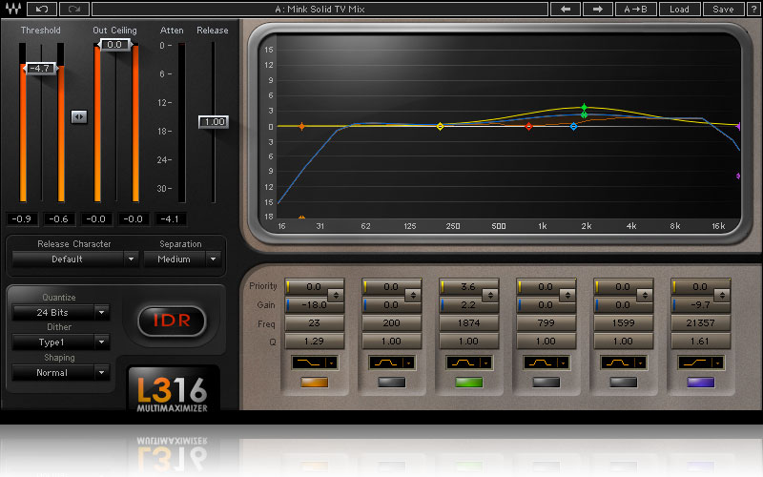
Task: Open the Dither Type1 dropdown
Action: click(60, 342)
